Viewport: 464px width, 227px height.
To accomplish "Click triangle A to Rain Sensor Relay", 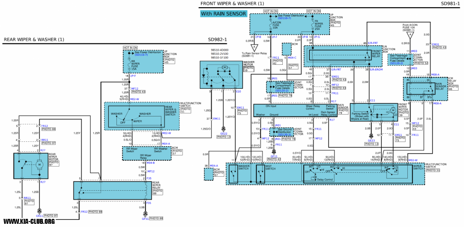I will point(254,48).
